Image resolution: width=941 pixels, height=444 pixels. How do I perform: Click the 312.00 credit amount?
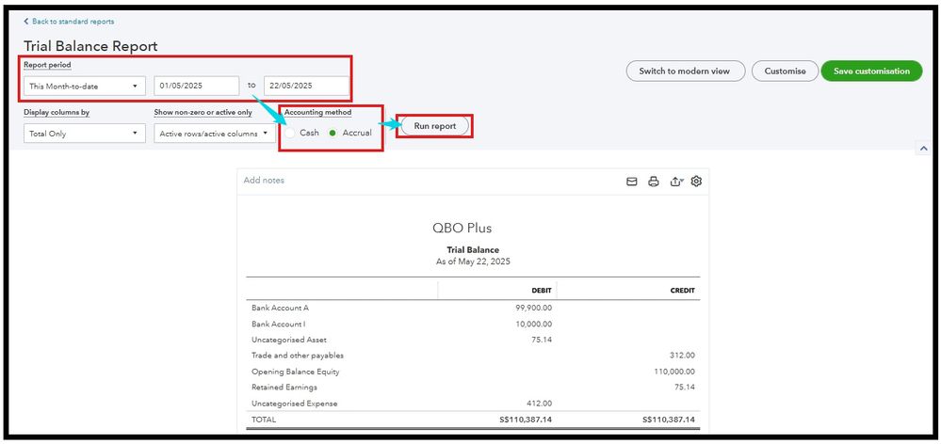coord(682,356)
